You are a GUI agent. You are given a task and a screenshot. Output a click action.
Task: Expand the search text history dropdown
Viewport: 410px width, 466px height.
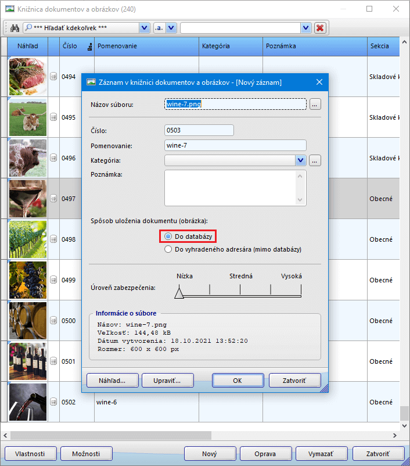305,28
